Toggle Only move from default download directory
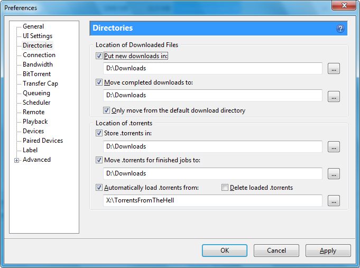The height and width of the screenshot is (268, 360). [107, 110]
